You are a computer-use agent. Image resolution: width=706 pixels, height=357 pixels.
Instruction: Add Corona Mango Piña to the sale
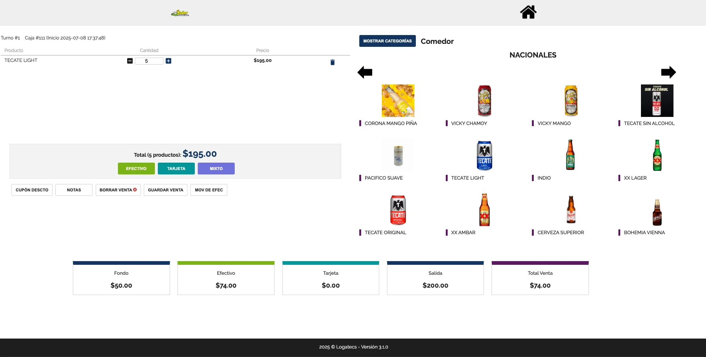coord(398,101)
